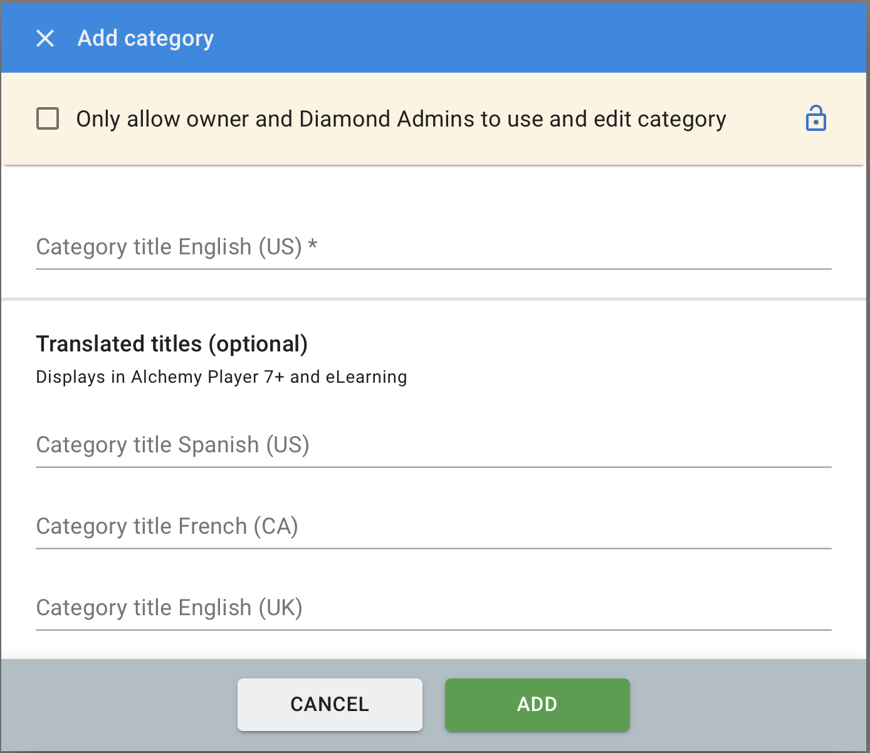The width and height of the screenshot is (870, 753).
Task: Click the "Translated titles (optional)" heading
Action: pos(172,344)
